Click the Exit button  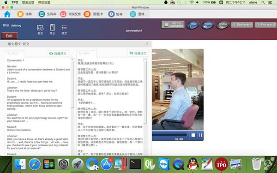tap(9, 36)
